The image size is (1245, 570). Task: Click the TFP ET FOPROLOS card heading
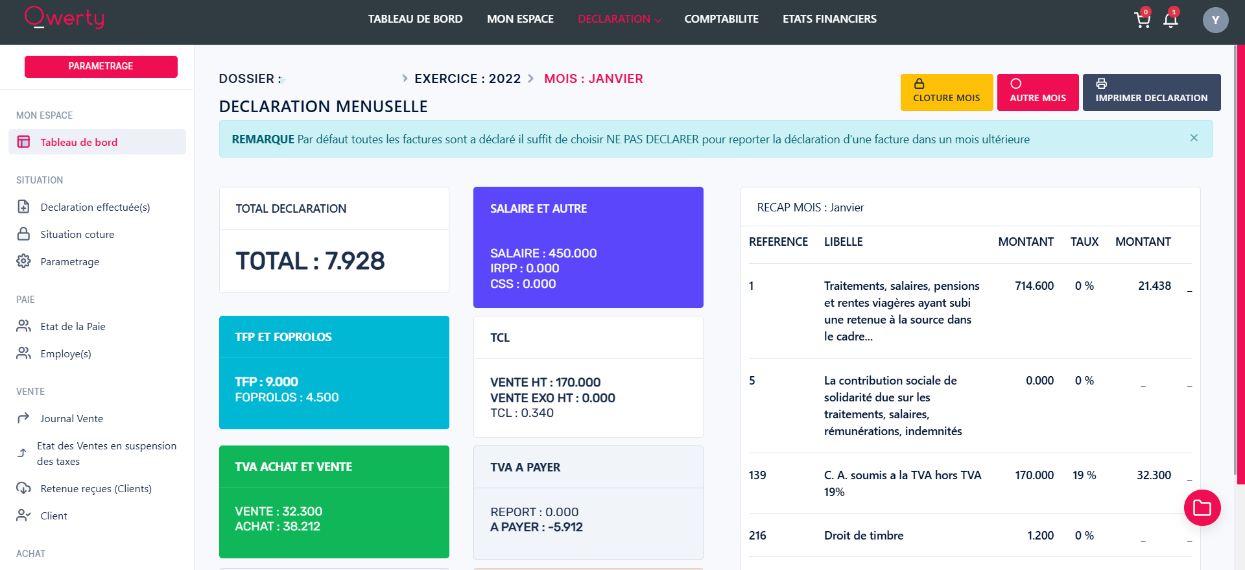click(x=283, y=337)
